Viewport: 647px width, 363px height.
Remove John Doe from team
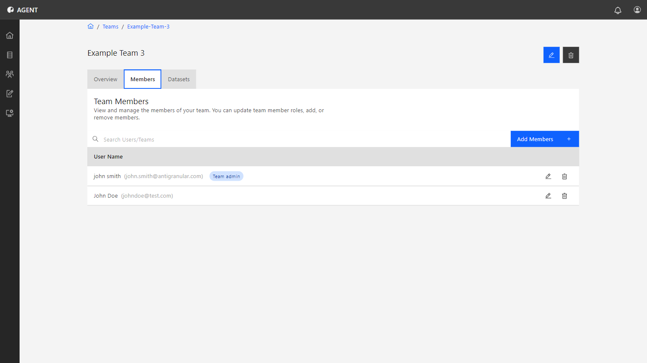coord(564,196)
